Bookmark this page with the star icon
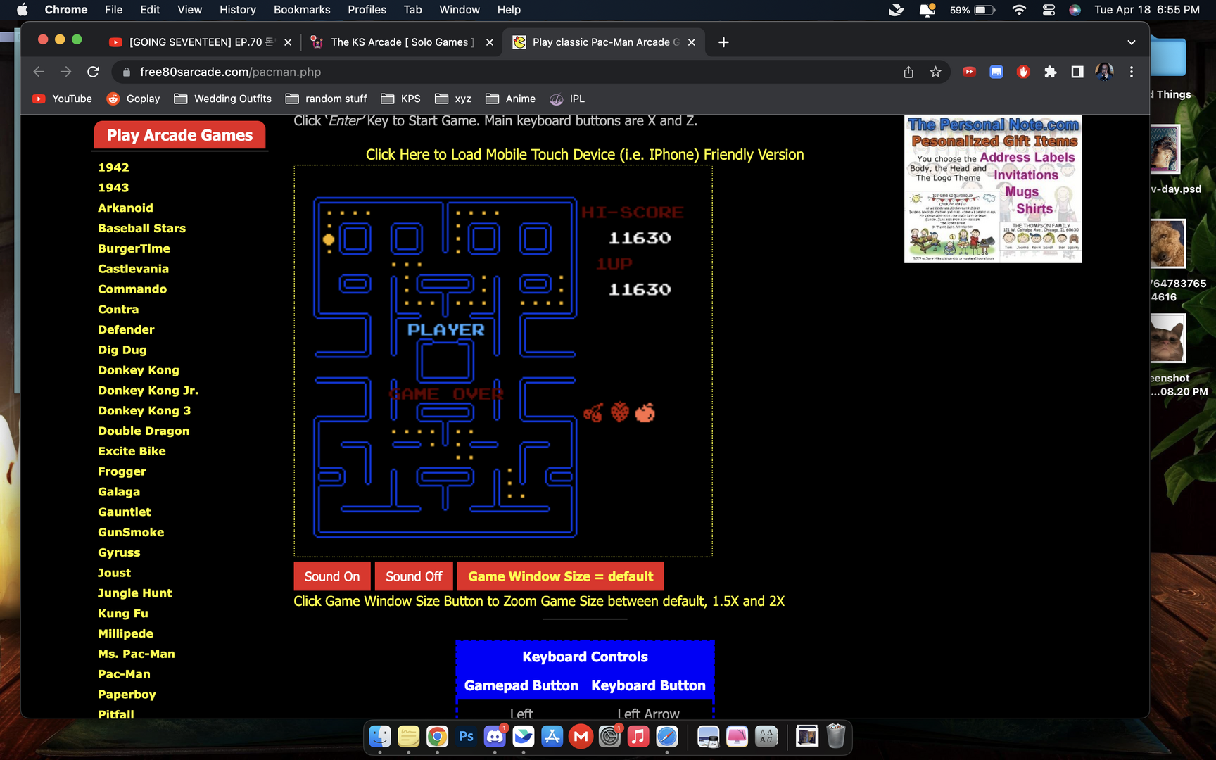Viewport: 1216px width, 760px height. tap(935, 72)
